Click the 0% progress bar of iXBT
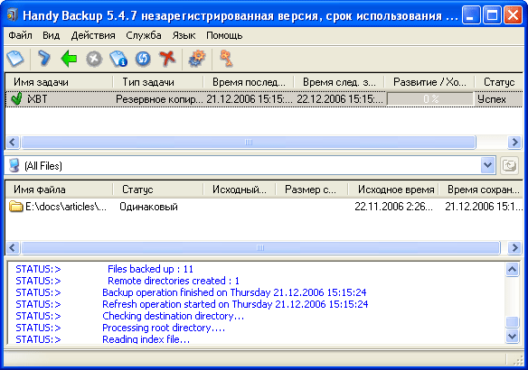Screen dimensions: 528x370 pyautogui.click(x=430, y=99)
